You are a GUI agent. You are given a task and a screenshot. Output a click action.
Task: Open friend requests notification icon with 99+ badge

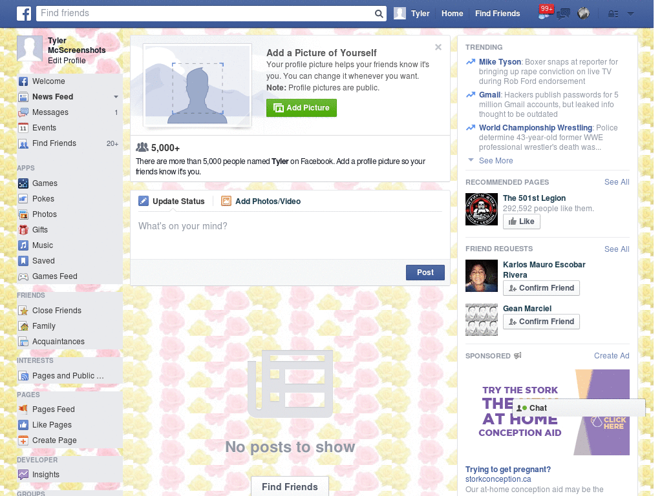(x=545, y=13)
